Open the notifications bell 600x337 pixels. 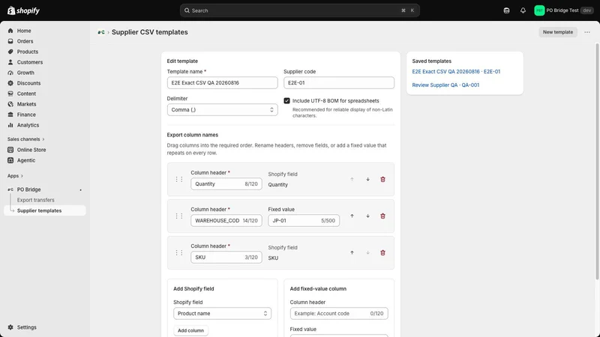pos(523,10)
